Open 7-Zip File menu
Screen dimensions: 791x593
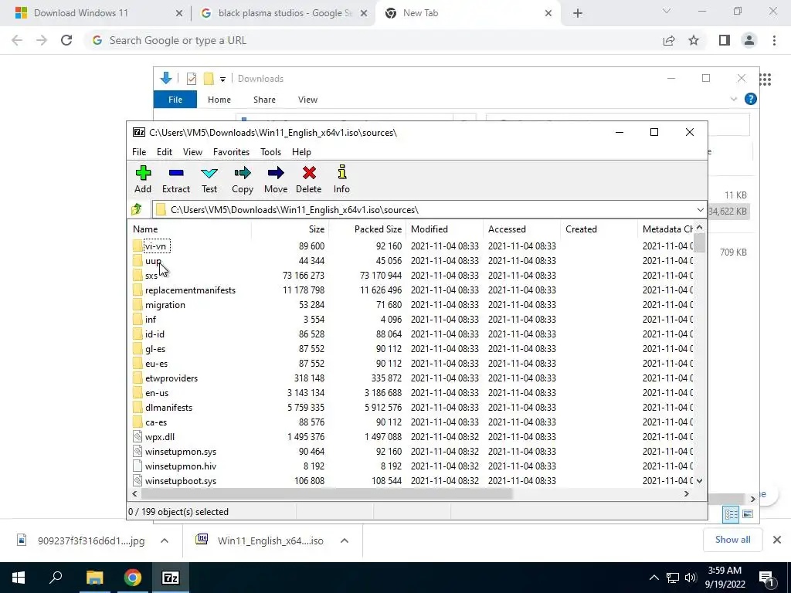point(139,152)
